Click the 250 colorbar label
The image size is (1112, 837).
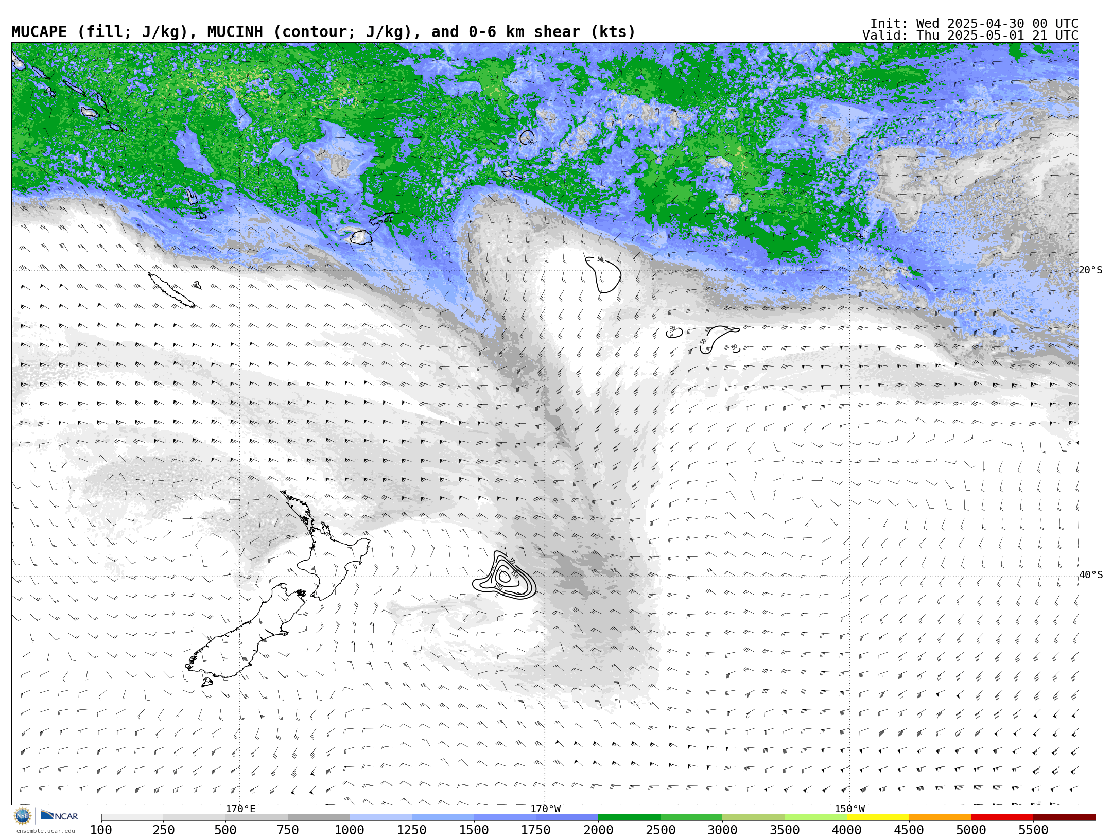(163, 830)
